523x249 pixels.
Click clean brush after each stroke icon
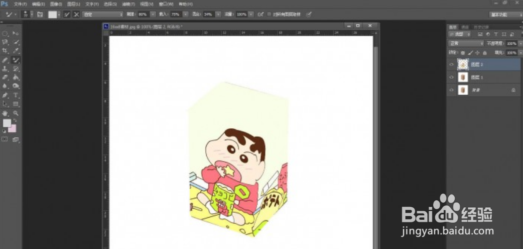tap(76, 14)
